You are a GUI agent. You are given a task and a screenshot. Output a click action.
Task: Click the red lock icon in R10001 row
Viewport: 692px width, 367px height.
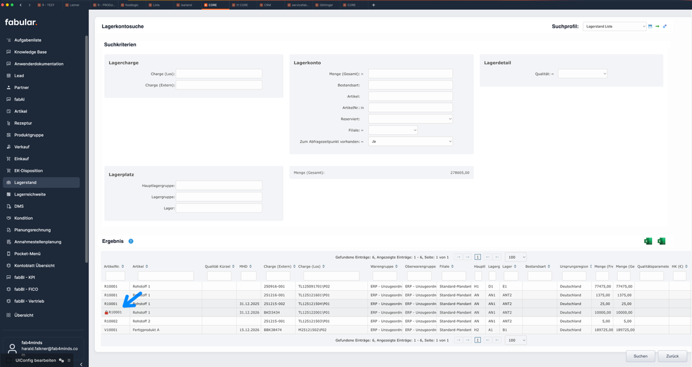click(x=106, y=313)
